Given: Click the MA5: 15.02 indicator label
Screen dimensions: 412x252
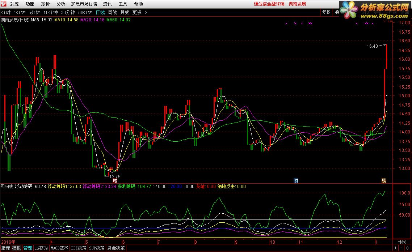Looking at the screenshot, I should click(42, 20).
